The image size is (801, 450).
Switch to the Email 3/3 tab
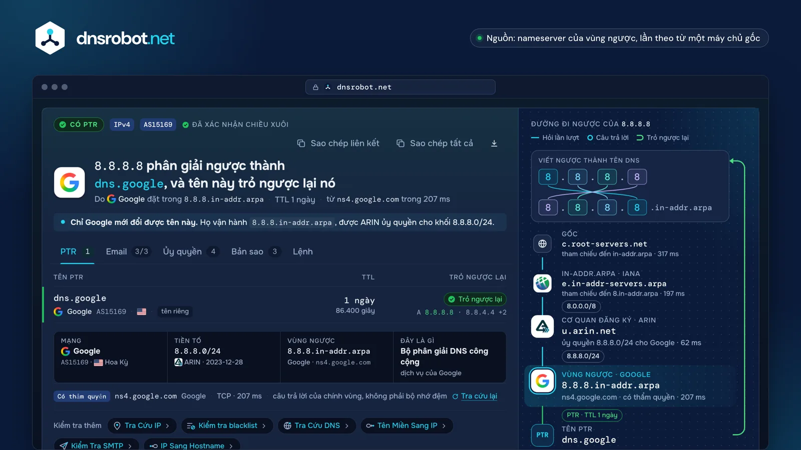[x=127, y=251]
